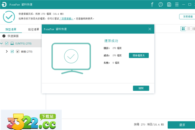The height and width of the screenshot is (130, 195).
Task: Switch to thumbnail grid view
Action: (x=183, y=29)
